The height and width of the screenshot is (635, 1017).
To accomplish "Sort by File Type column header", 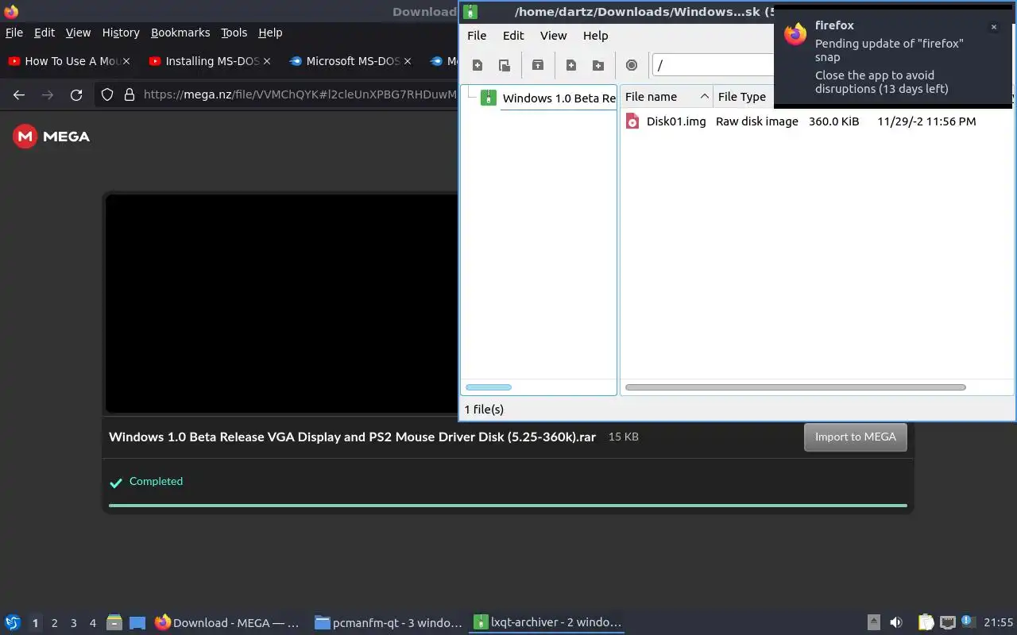I will (742, 97).
